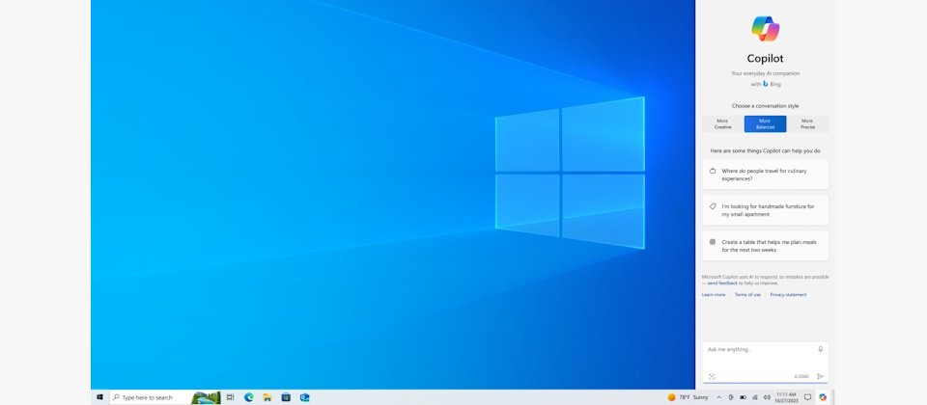
Task: Open the volume speaker tray icon
Action: click(x=767, y=397)
